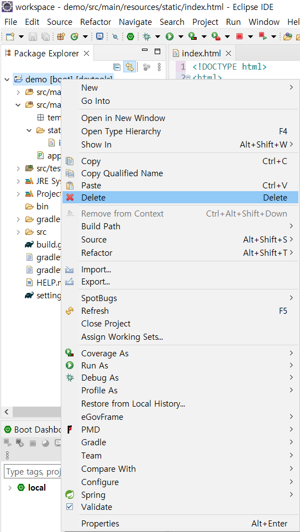Image resolution: width=300 pixels, height=532 pixels.
Task: Collapse All in Package Explorer
Action: [117, 67]
